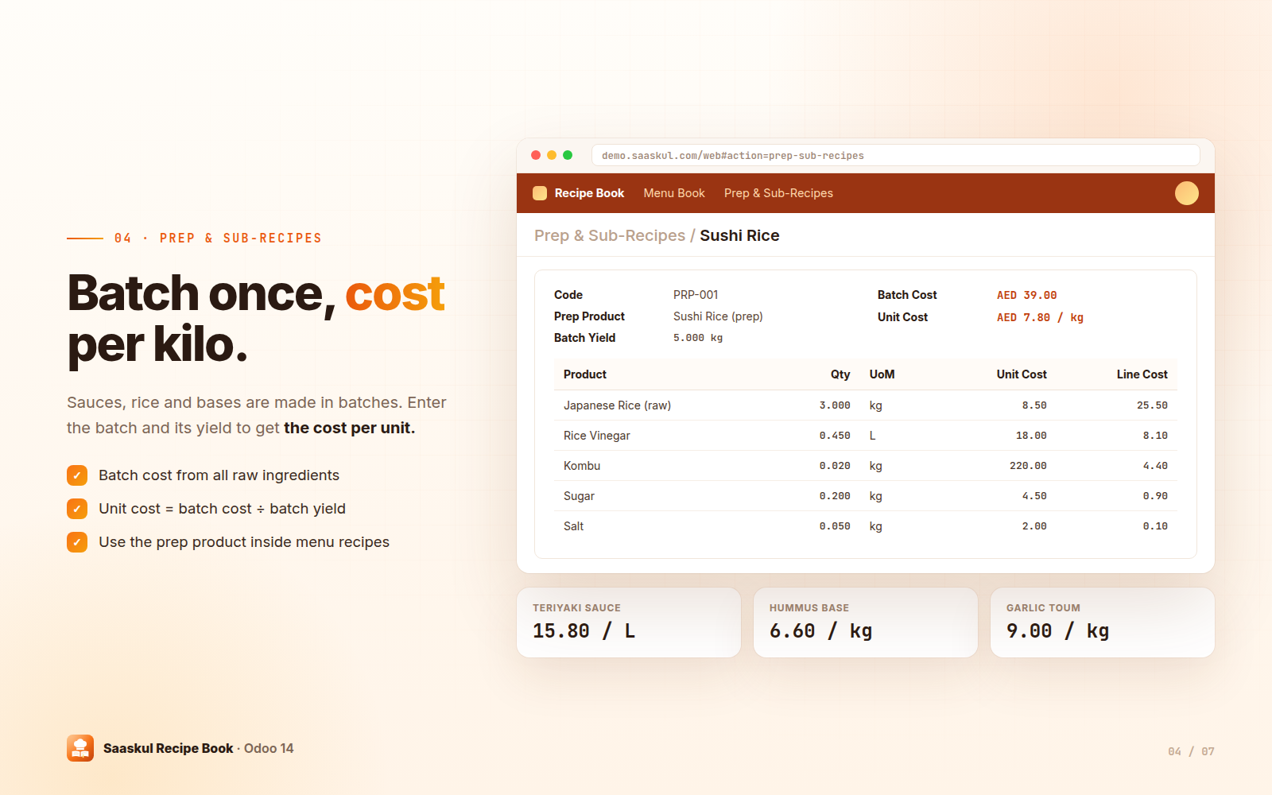
Task: Click checkmark beside Use the prep product
Action: click(x=77, y=542)
